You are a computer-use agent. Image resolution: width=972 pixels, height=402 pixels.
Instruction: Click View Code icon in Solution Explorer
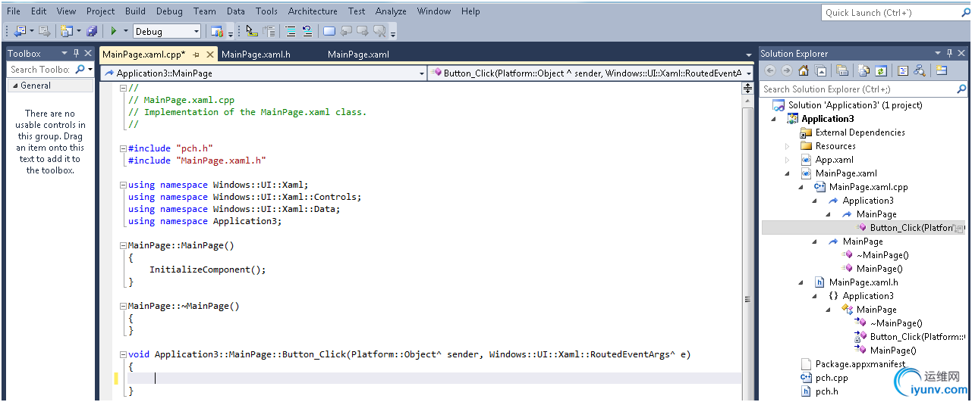(x=903, y=70)
